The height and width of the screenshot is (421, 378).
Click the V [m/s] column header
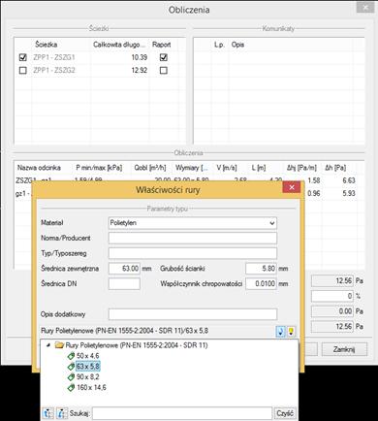click(227, 168)
